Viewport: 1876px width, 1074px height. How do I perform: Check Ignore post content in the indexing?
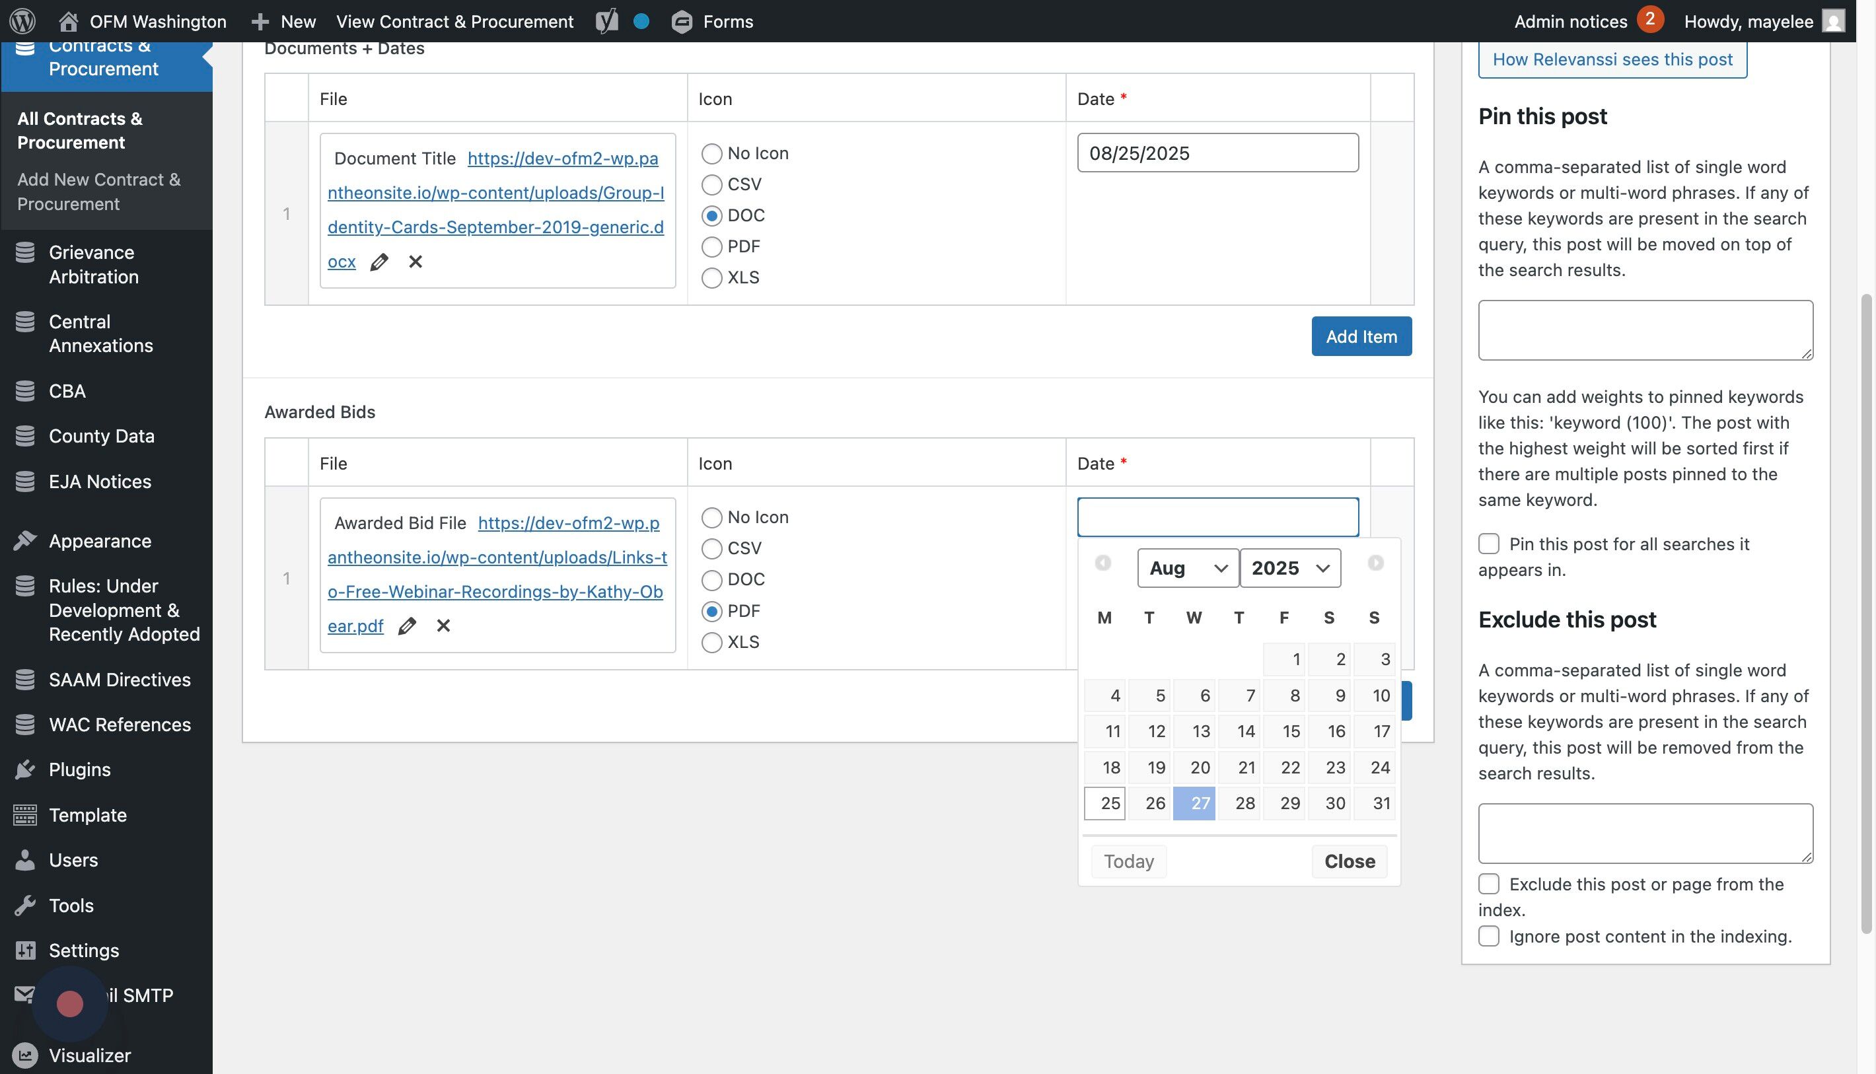[x=1489, y=936]
